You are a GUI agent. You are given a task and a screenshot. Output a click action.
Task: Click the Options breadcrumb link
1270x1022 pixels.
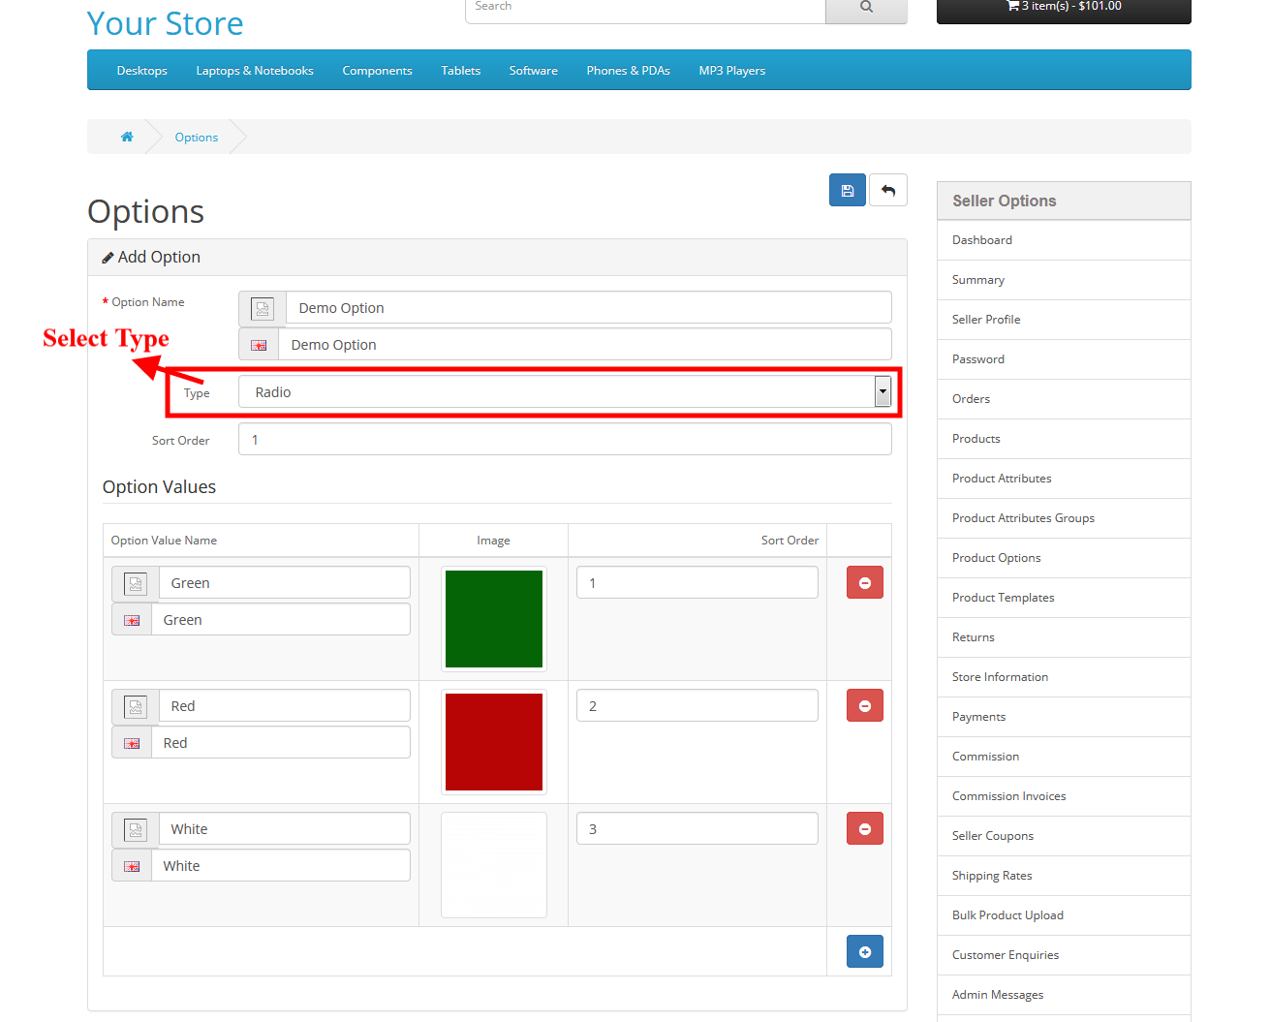(x=197, y=138)
